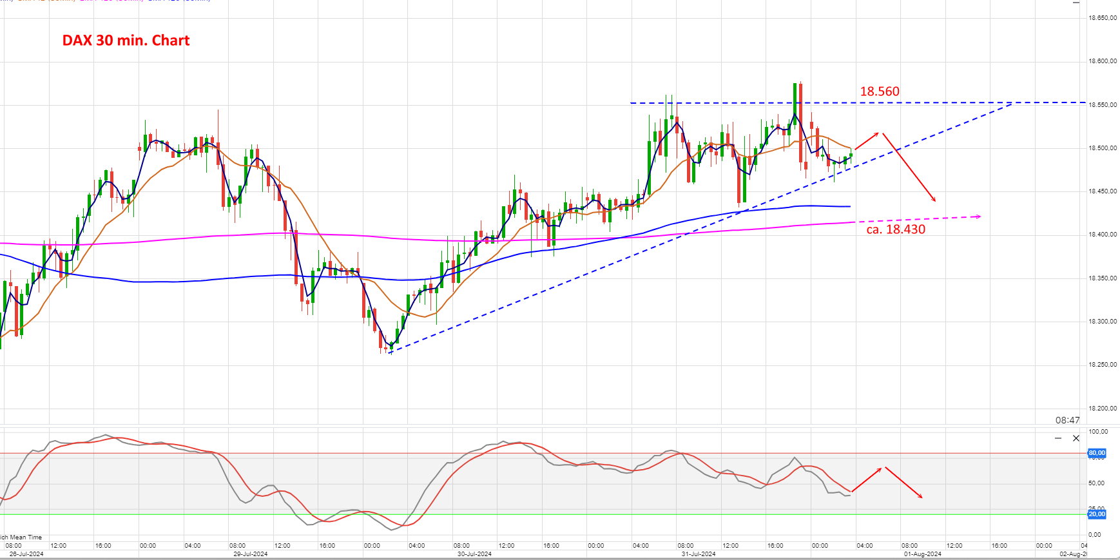Viewport: 1120px width, 560px height.
Task: Close the stochastic indicator pane with its X
Action: pyautogui.click(x=1076, y=438)
